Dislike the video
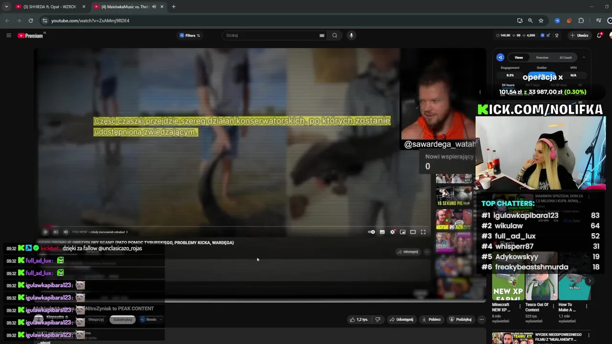Viewport: 612px width, 344px height. coord(377,320)
